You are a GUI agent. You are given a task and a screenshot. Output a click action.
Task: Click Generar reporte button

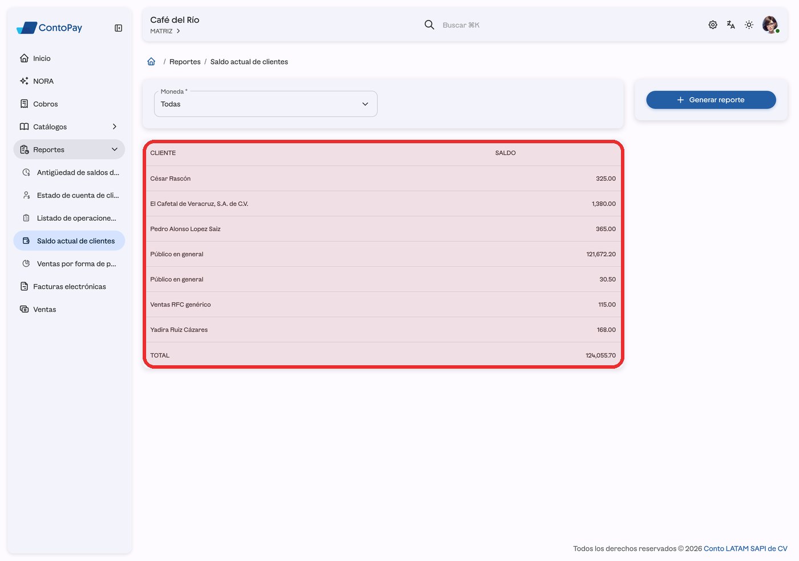pyautogui.click(x=711, y=100)
